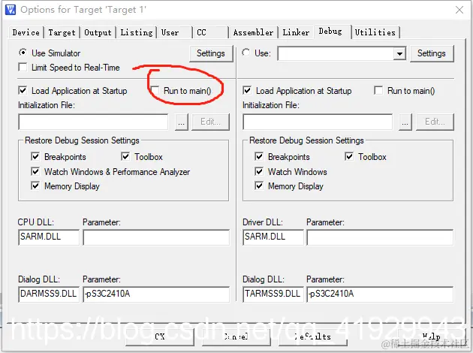Toggle driver-side Memory Display checkbox
The image size is (473, 353).
tap(259, 186)
